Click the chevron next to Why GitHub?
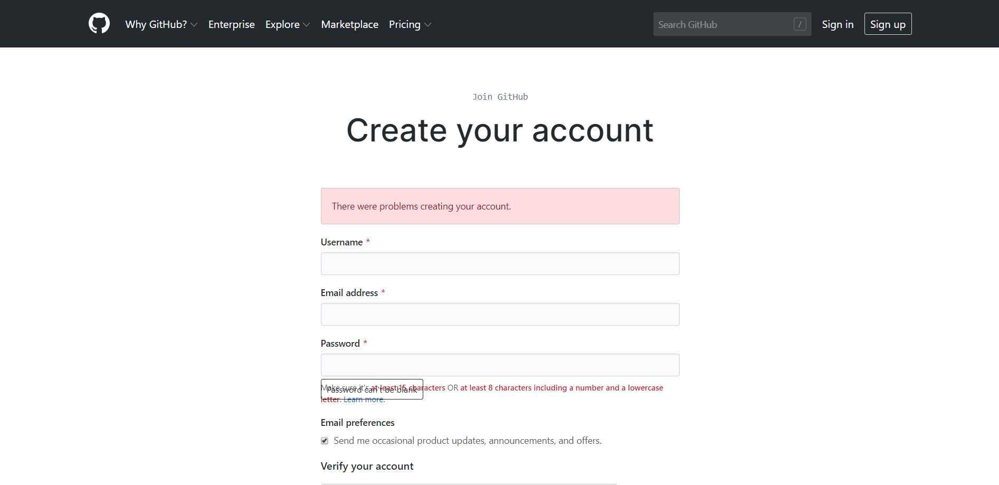 [x=194, y=25]
